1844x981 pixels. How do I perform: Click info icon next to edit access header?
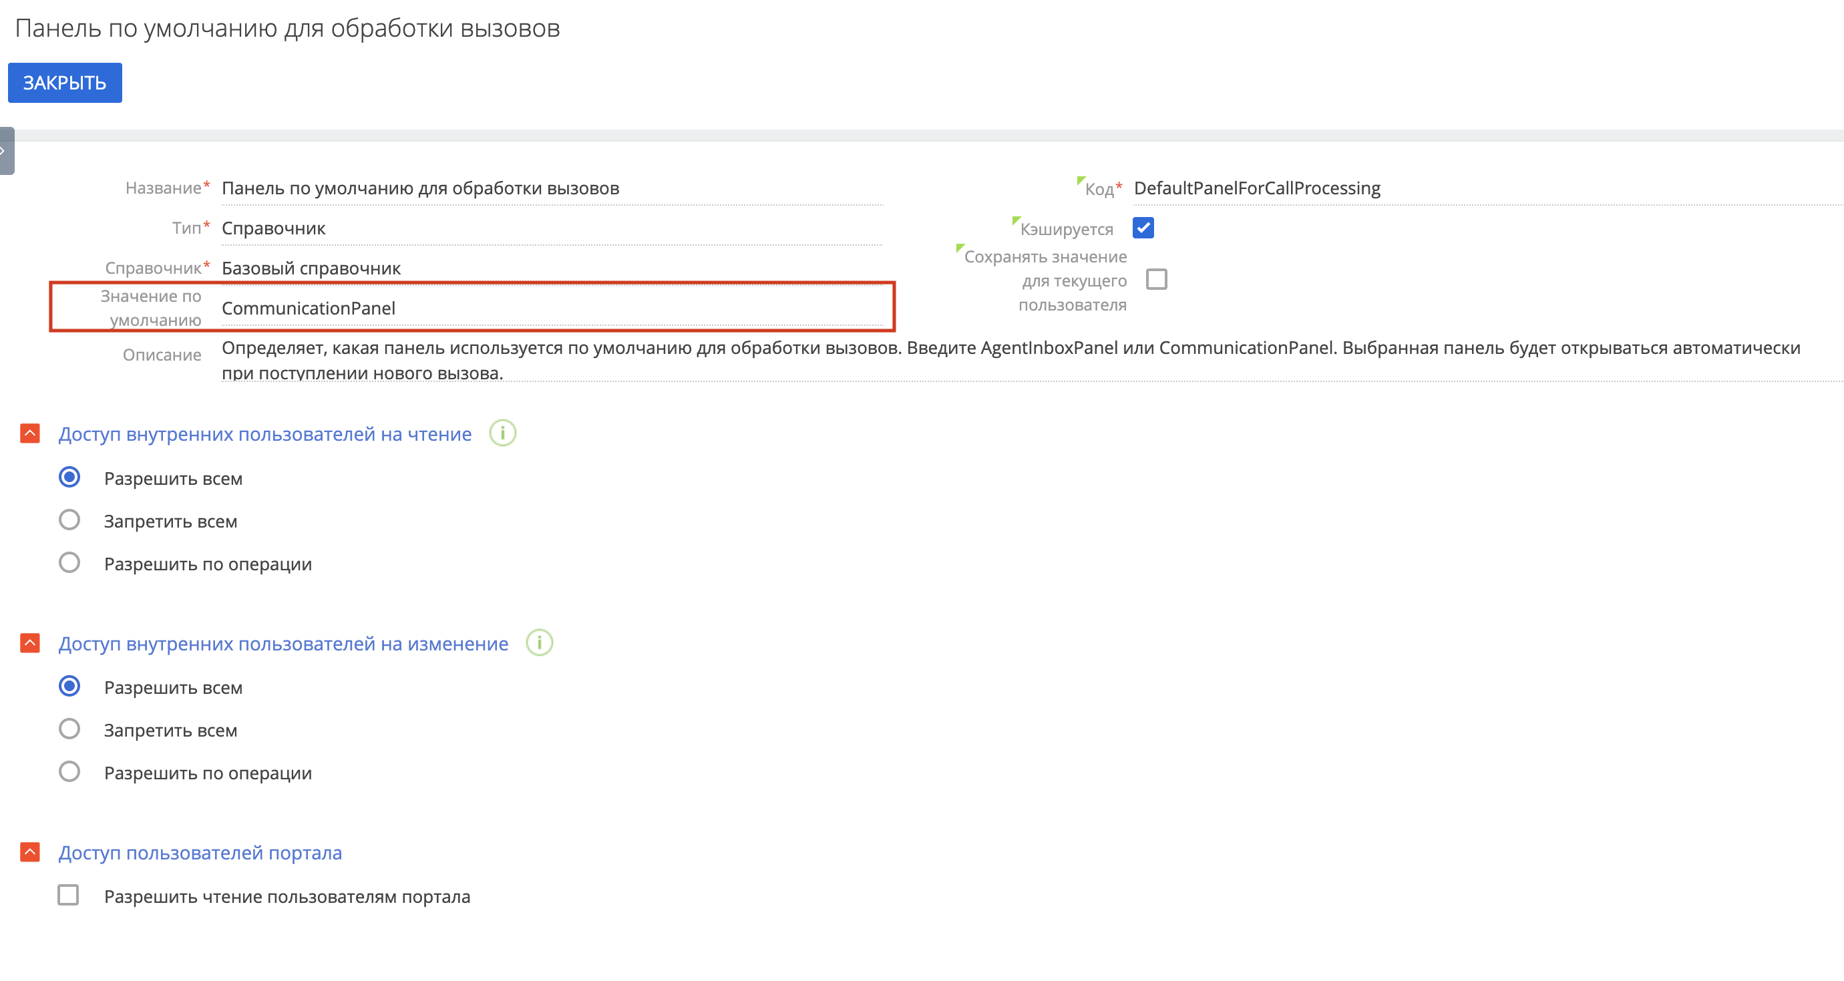coord(540,642)
